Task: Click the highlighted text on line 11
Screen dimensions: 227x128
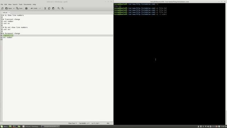Action: [8, 36]
